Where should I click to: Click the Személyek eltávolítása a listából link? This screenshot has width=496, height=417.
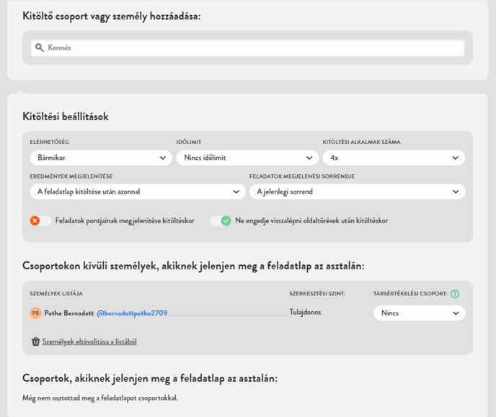89,341
